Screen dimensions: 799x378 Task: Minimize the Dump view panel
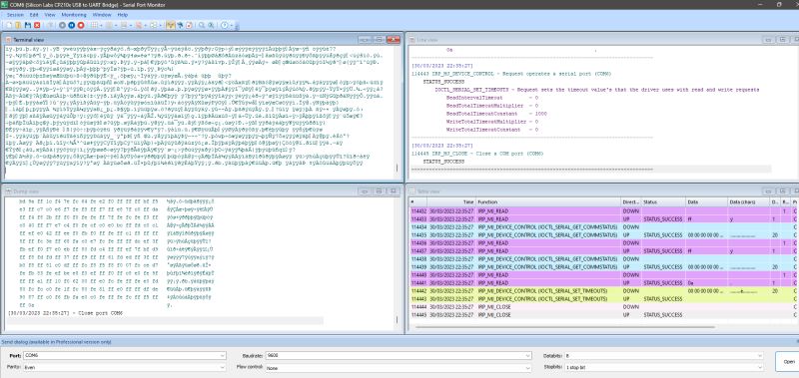point(365,191)
